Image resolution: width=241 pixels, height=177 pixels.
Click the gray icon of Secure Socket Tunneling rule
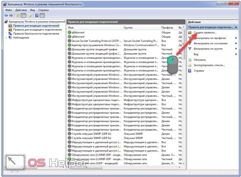[69, 41]
